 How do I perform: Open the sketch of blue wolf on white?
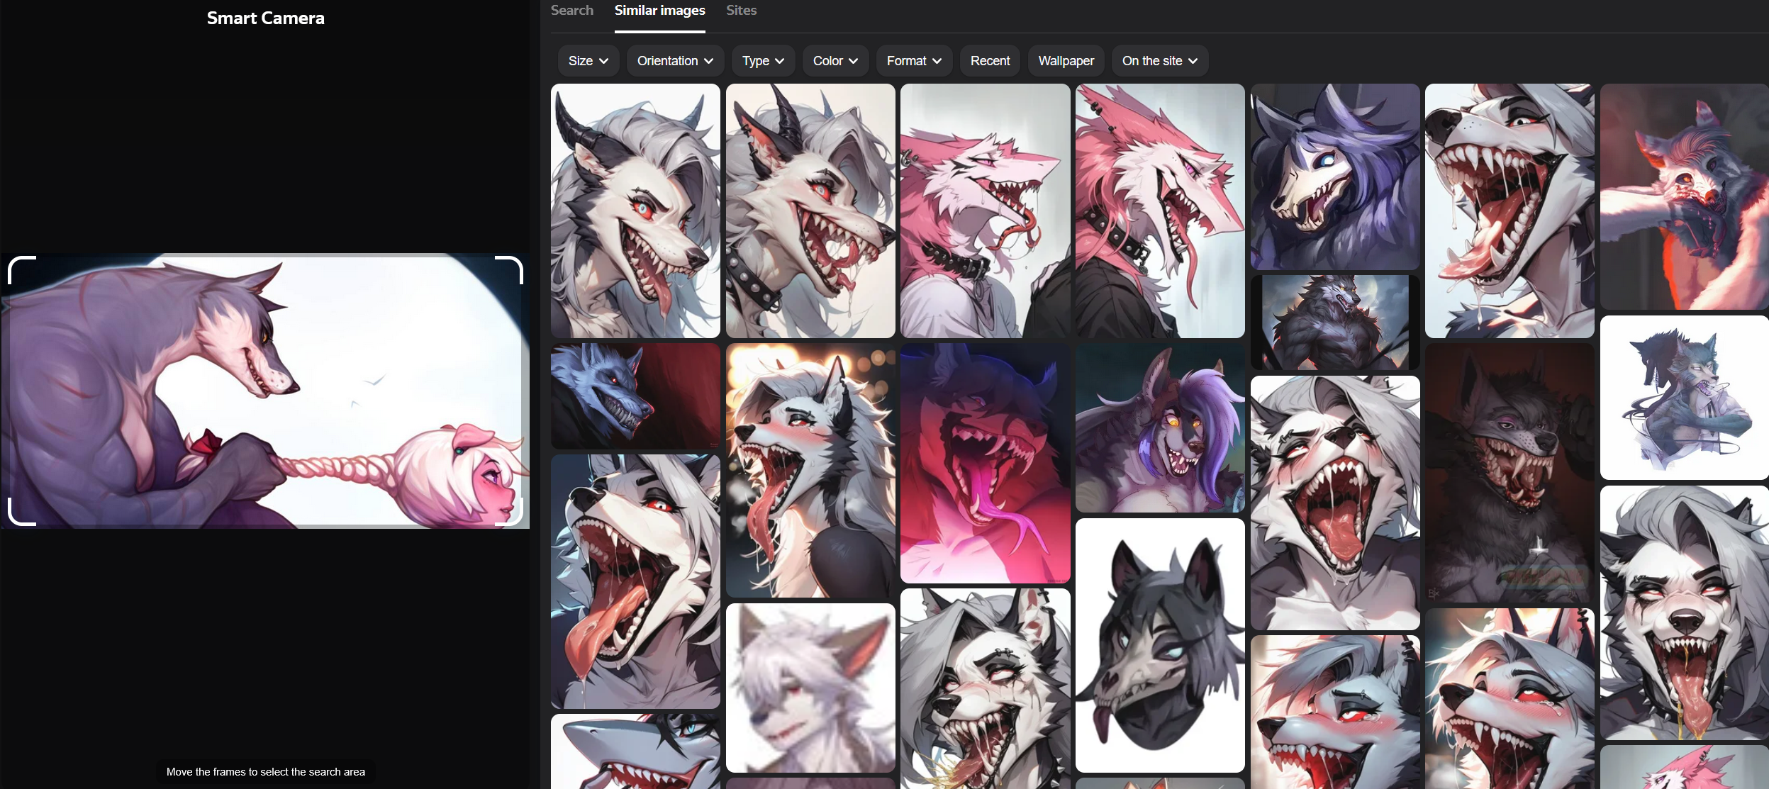coord(1684,398)
